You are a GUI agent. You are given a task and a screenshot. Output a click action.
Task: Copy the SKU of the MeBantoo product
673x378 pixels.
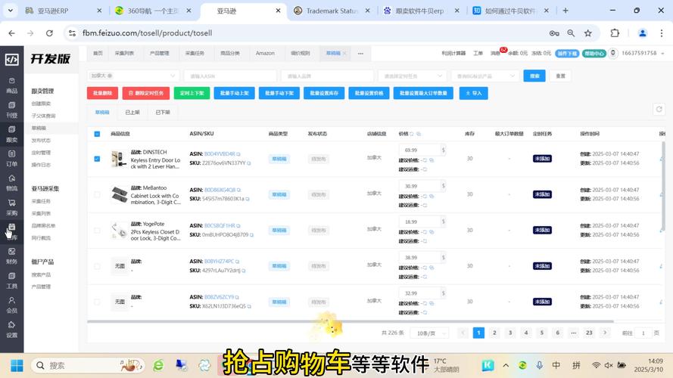248,199
